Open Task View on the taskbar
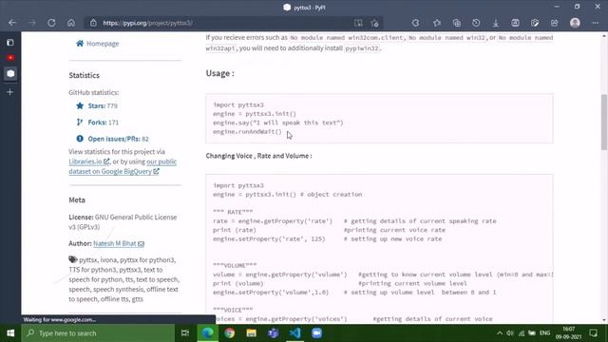The width and height of the screenshot is (608, 342). pos(185,333)
